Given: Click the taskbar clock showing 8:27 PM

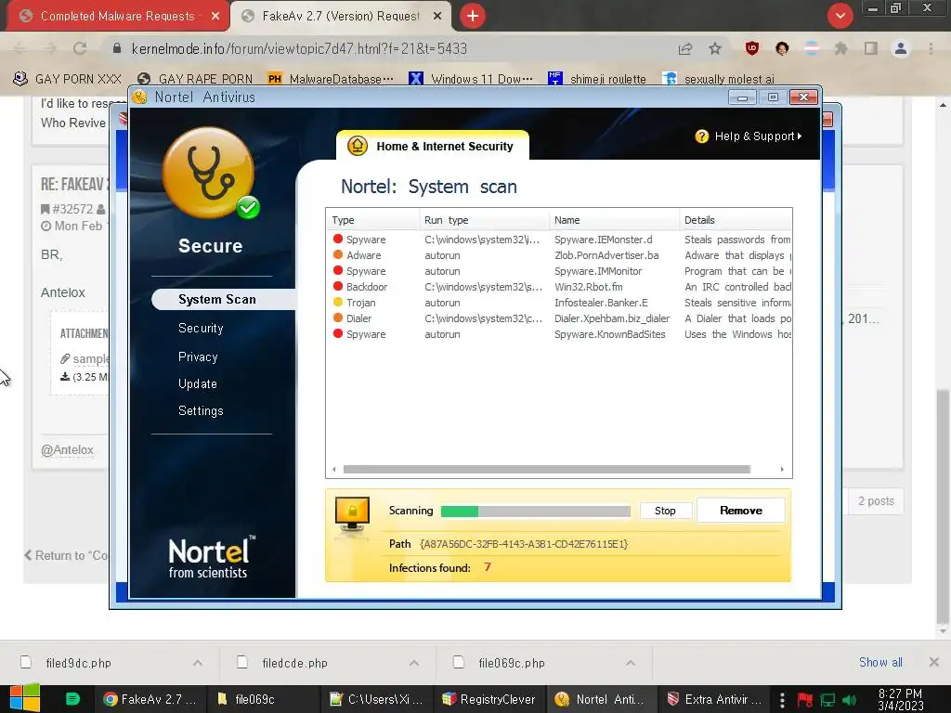Looking at the screenshot, I should (900, 699).
